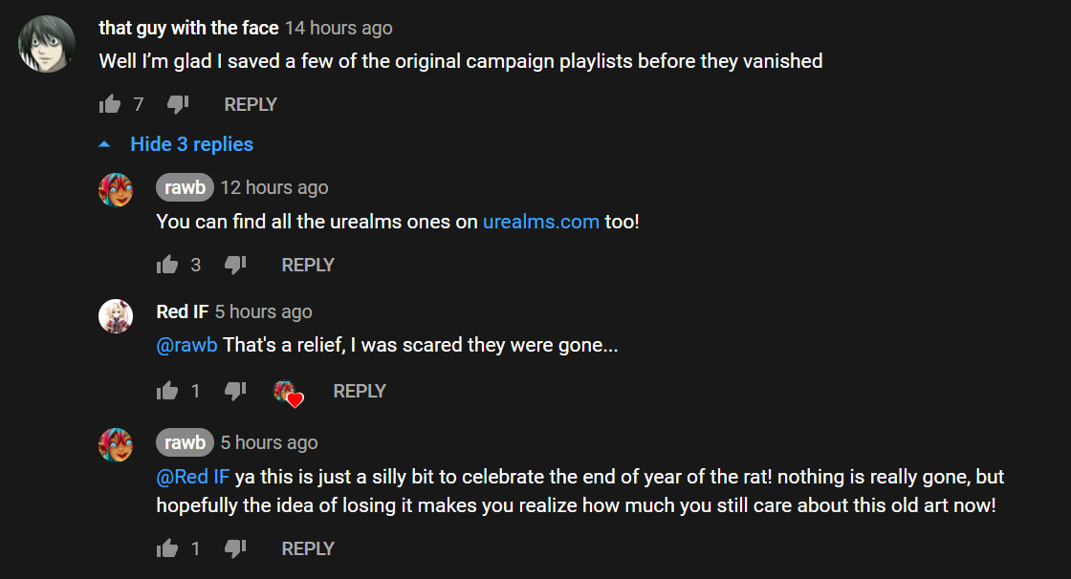This screenshot has height=579, width=1071.
Task: Click the @rawb mention in Red IF's reply
Action: tap(186, 345)
